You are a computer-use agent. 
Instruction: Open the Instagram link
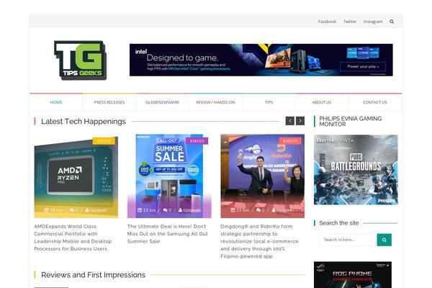point(373,22)
